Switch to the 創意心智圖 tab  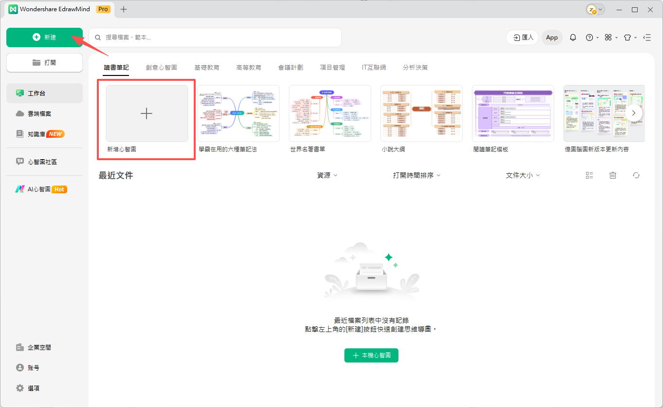161,68
